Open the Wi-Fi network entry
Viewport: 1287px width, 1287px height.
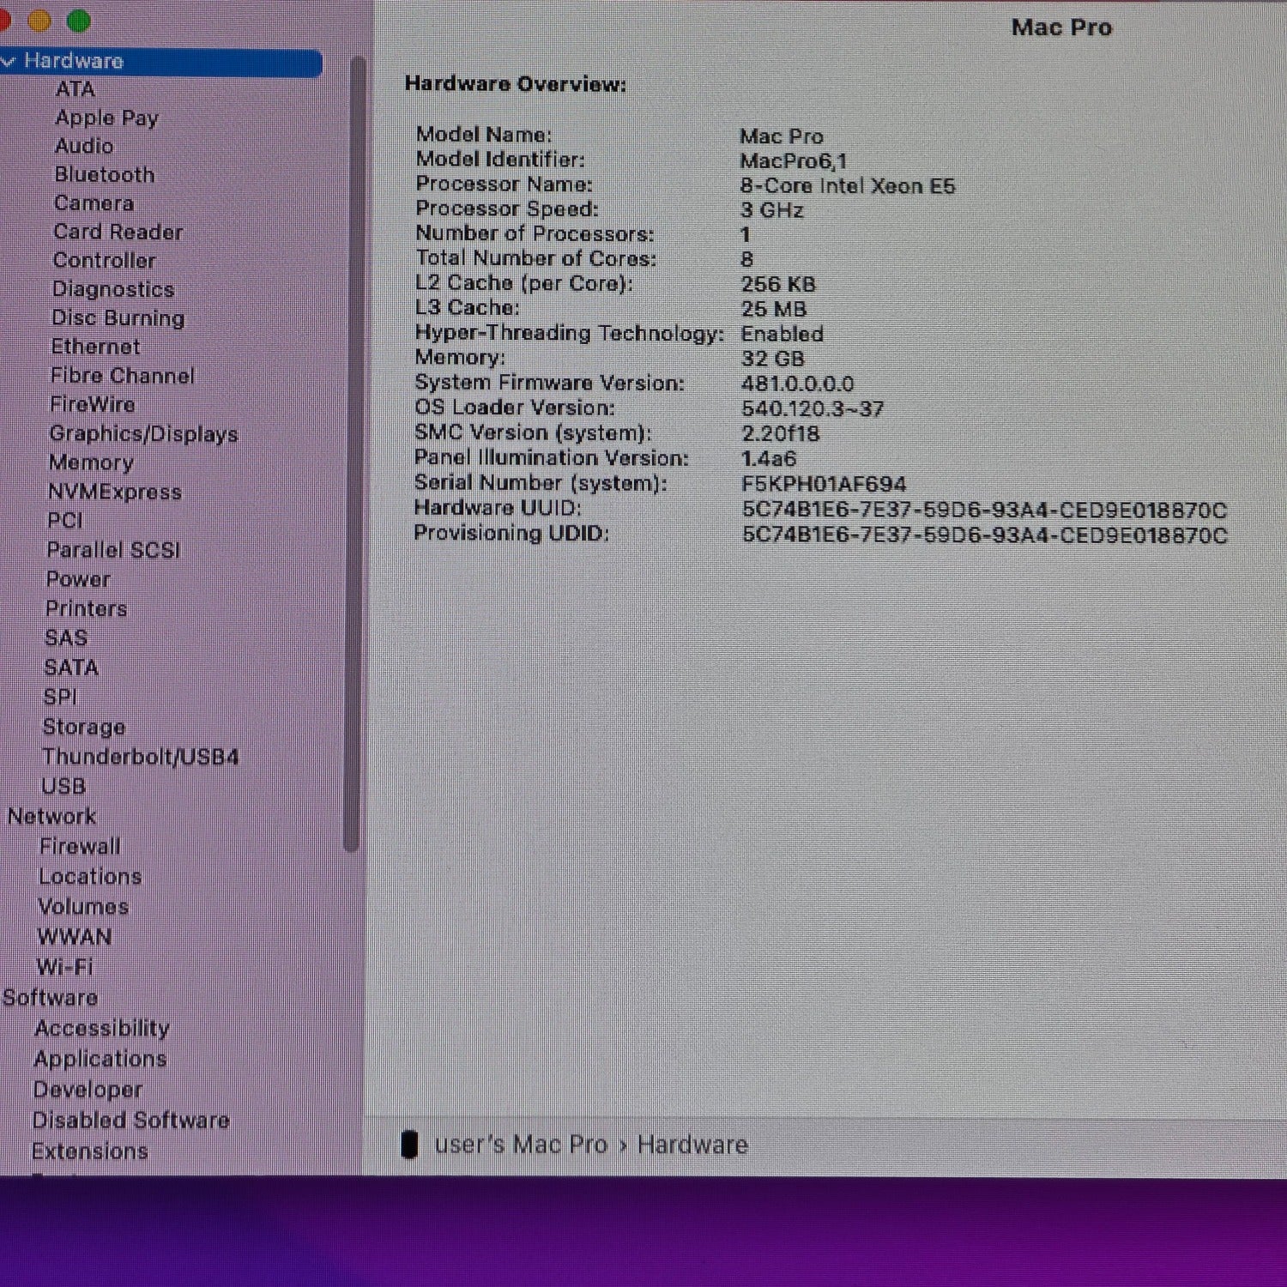[x=64, y=967]
